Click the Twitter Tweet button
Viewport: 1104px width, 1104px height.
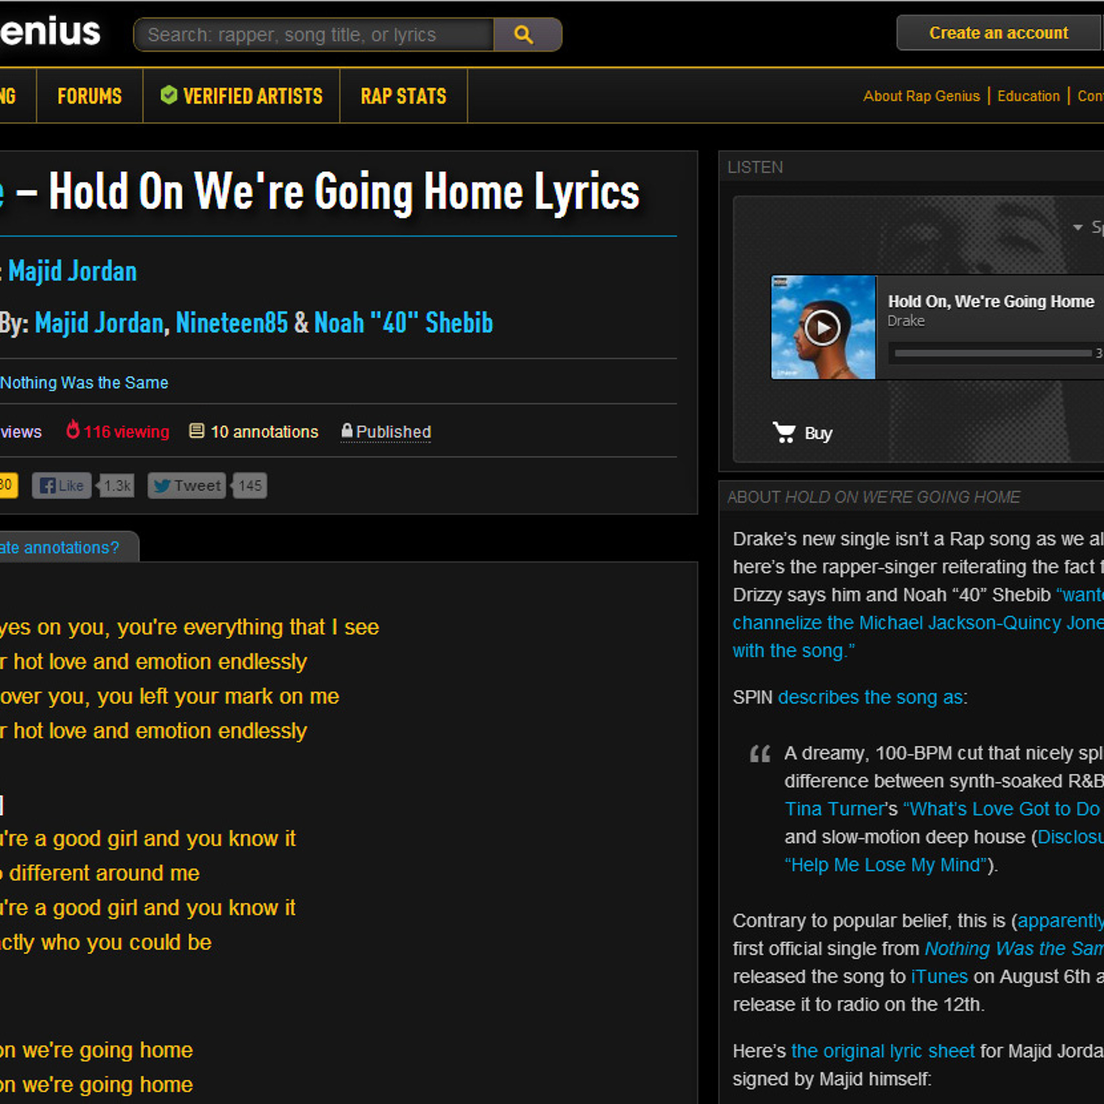point(187,486)
